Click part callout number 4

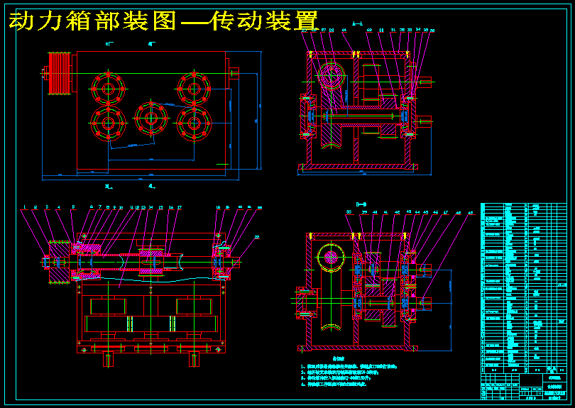(x=59, y=207)
